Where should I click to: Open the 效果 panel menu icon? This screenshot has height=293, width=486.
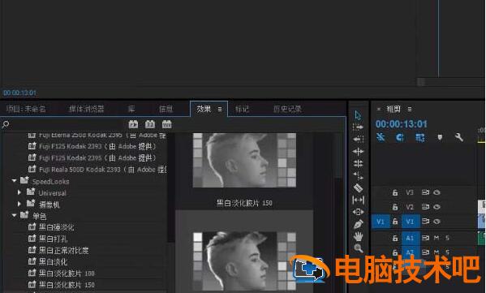click(x=220, y=109)
